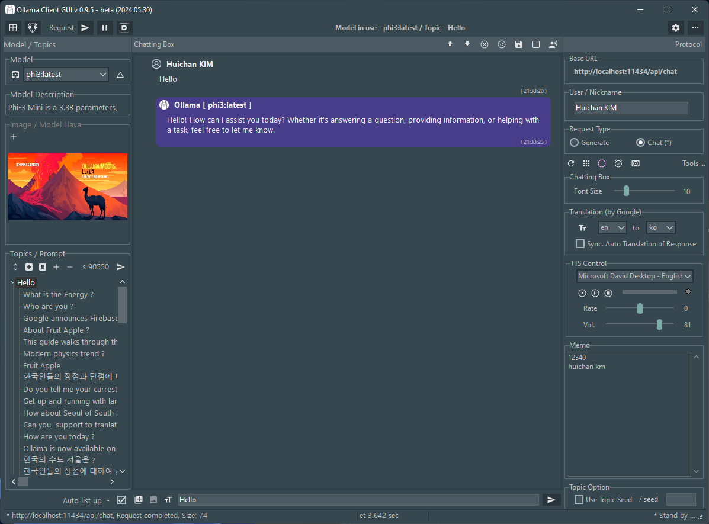Open the three-dots more menu
The width and height of the screenshot is (709, 524).
(x=695, y=28)
